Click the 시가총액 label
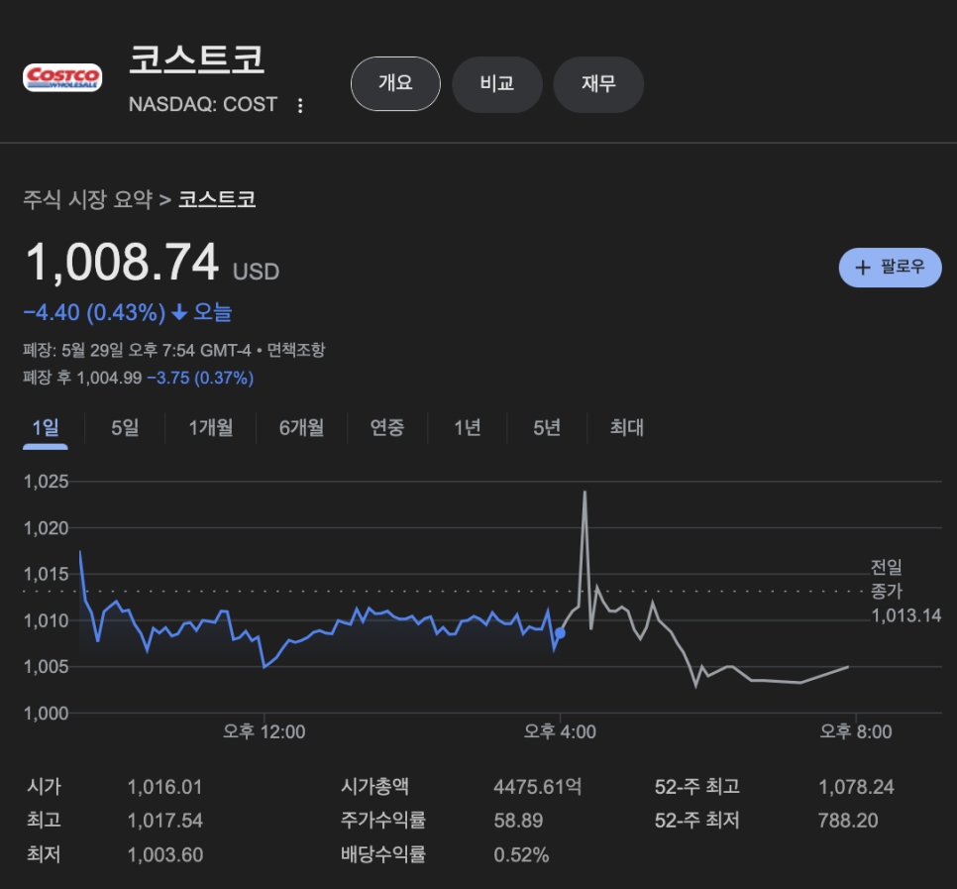957x889 pixels. [x=374, y=787]
